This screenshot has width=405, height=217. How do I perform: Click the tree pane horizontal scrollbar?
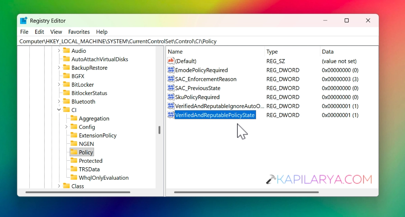click(x=78, y=192)
